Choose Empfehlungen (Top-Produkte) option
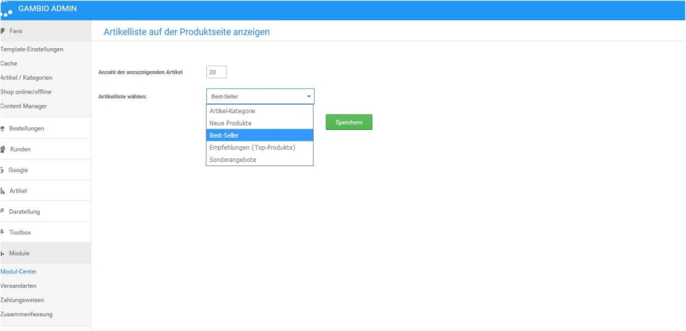The width and height of the screenshot is (686, 331). point(259,147)
